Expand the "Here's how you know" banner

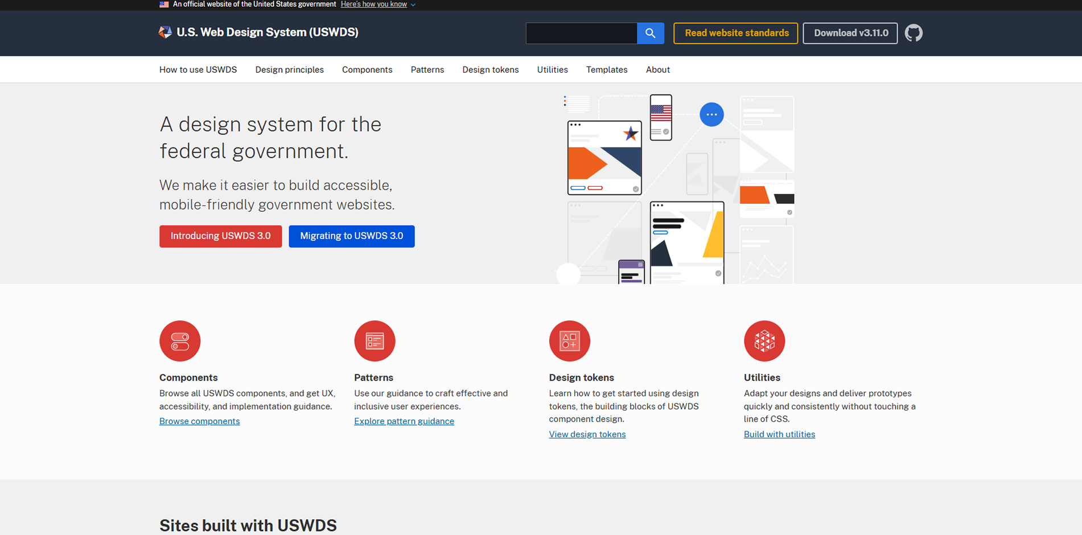377,5
